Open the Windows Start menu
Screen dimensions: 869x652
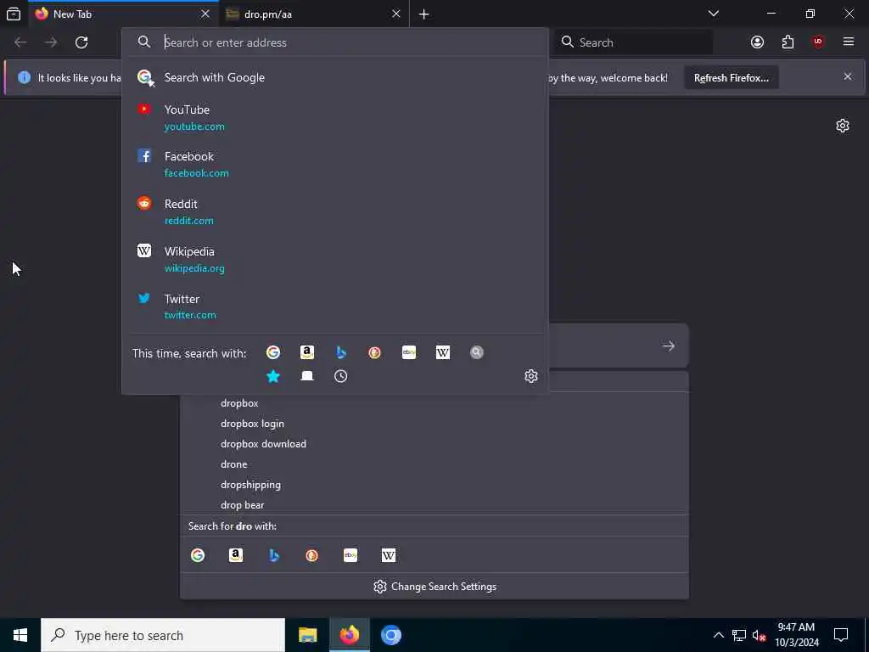[x=20, y=635]
